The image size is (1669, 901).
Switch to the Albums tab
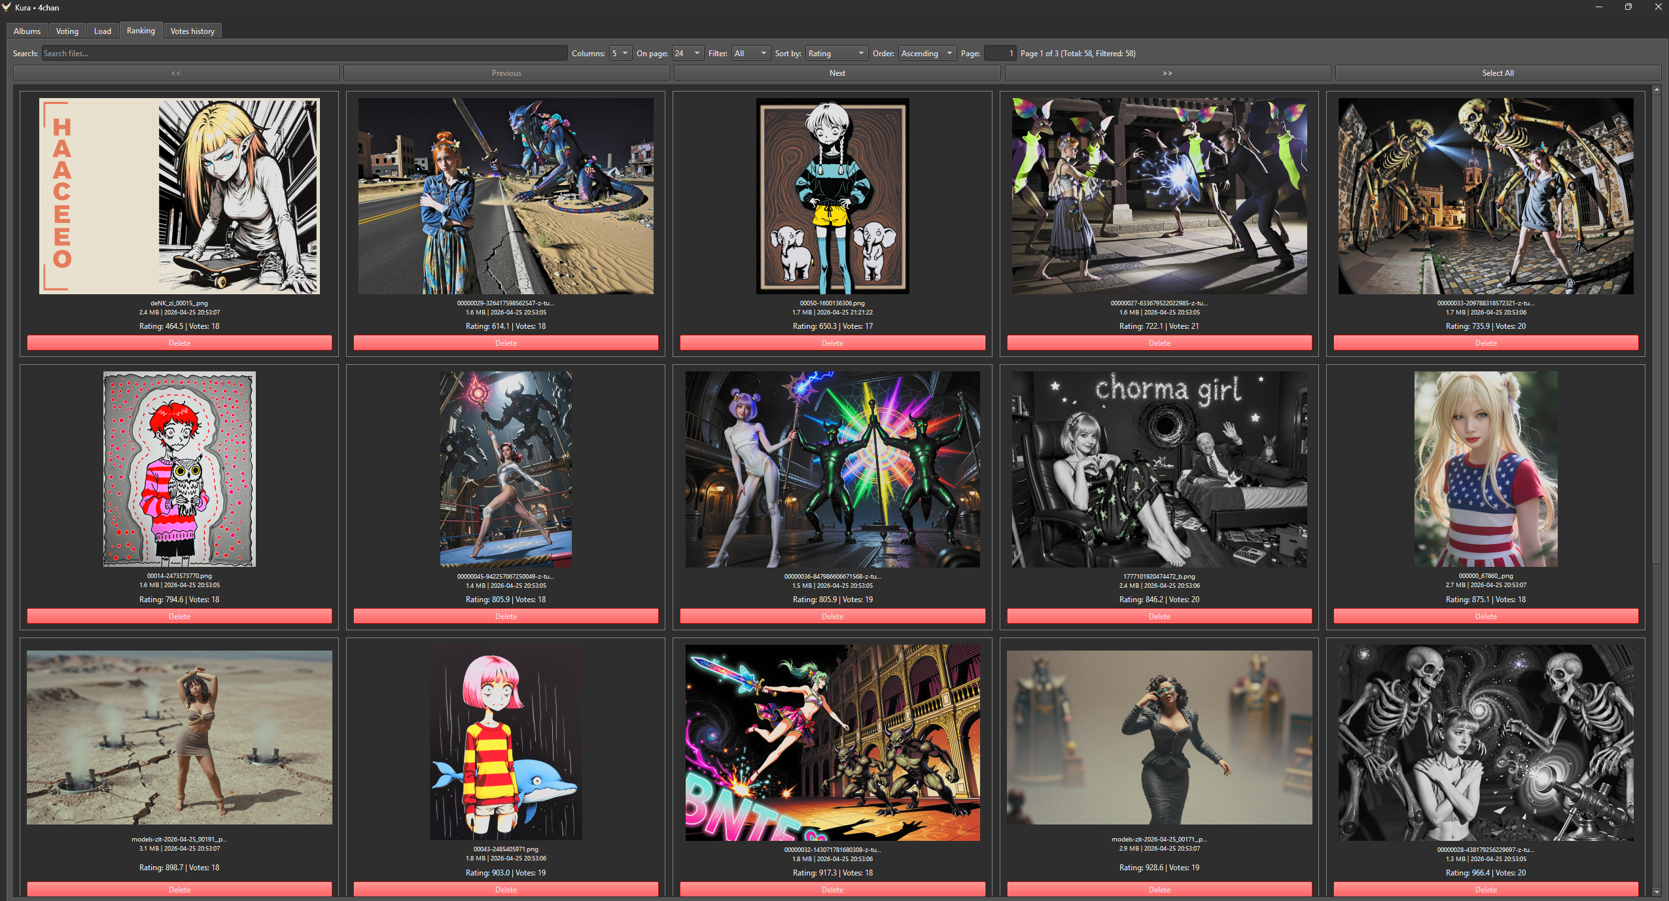(27, 31)
